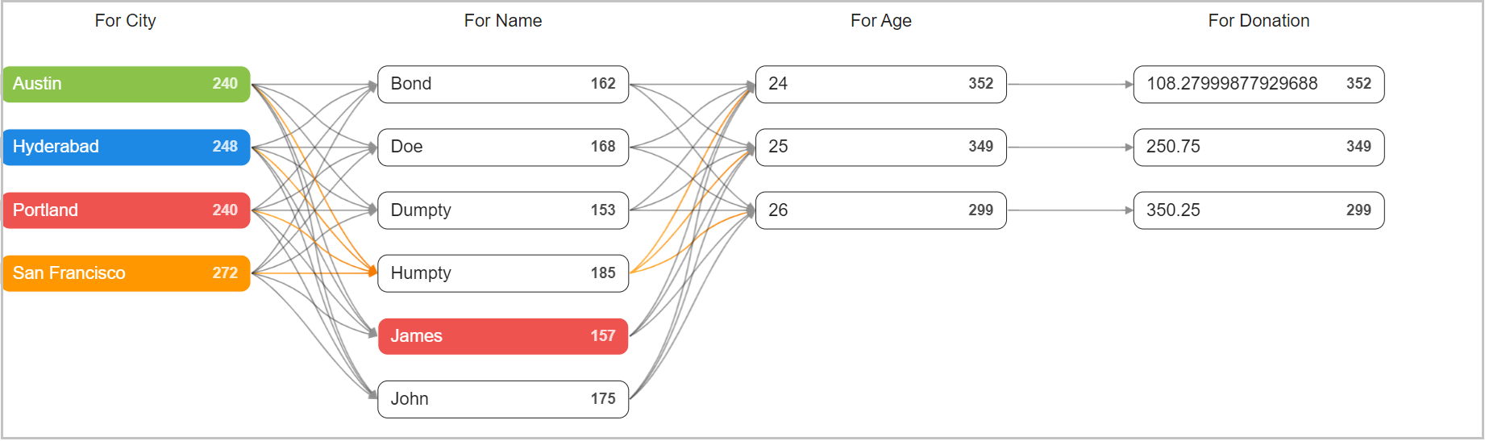Select the red Portland city node
Image resolution: width=1485 pixels, height=441 pixels.
pos(126,210)
